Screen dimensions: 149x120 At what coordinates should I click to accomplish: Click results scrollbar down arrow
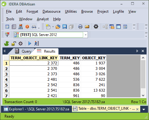(143, 95)
